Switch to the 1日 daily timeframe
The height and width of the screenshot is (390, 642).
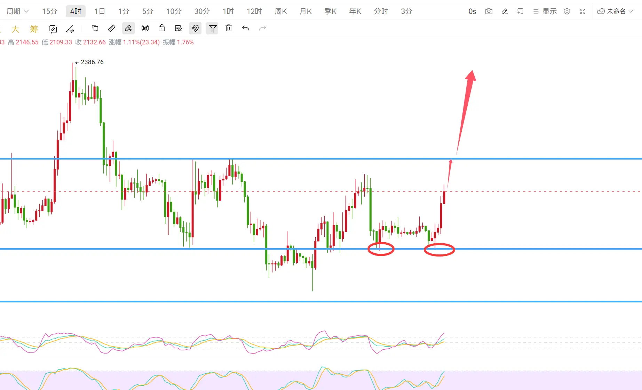pos(100,11)
